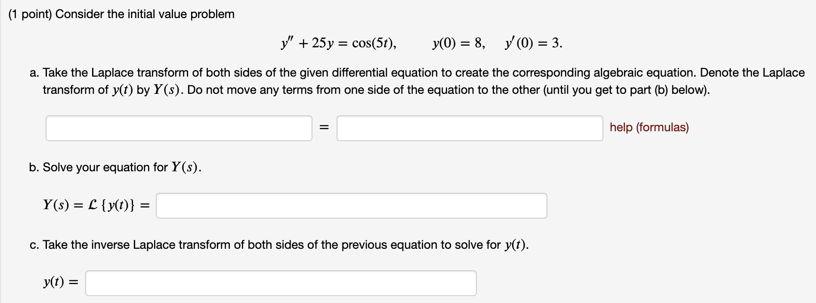Click the right-hand side answer box in part a
The width and height of the screenshot is (816, 303).
(470, 127)
